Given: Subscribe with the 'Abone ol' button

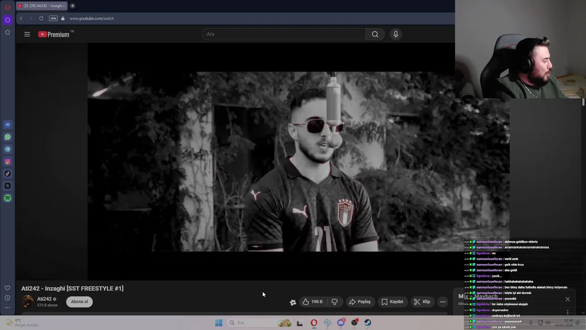Looking at the screenshot, I should tap(79, 302).
